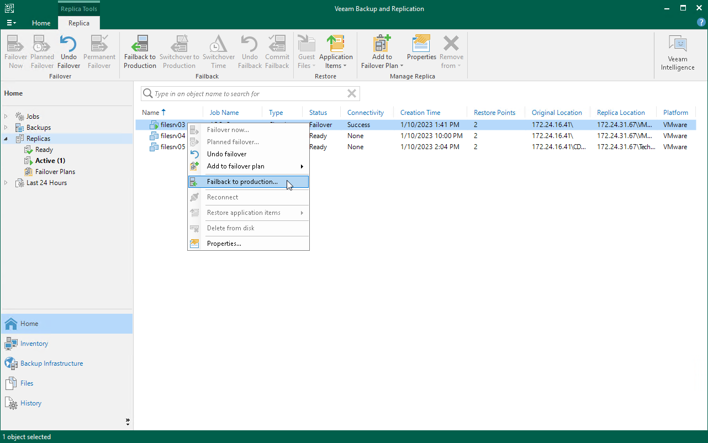708x443 pixels.
Task: Click the Undo Failback ribbon icon
Action: [250, 52]
